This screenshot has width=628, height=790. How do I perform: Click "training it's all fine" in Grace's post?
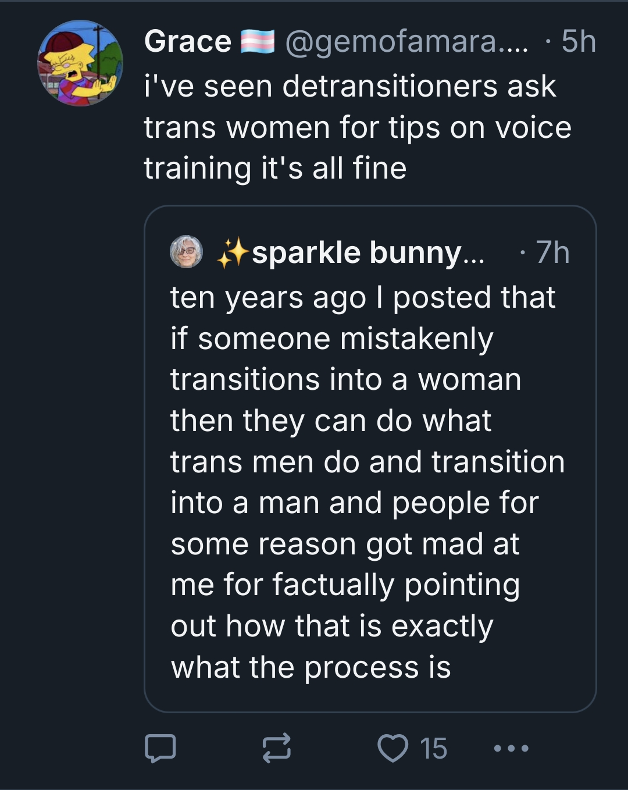pos(275,168)
